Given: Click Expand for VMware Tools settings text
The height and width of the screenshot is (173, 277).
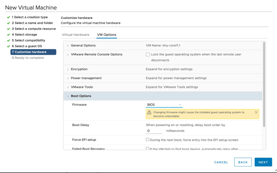Looking at the screenshot, I should (172, 87).
